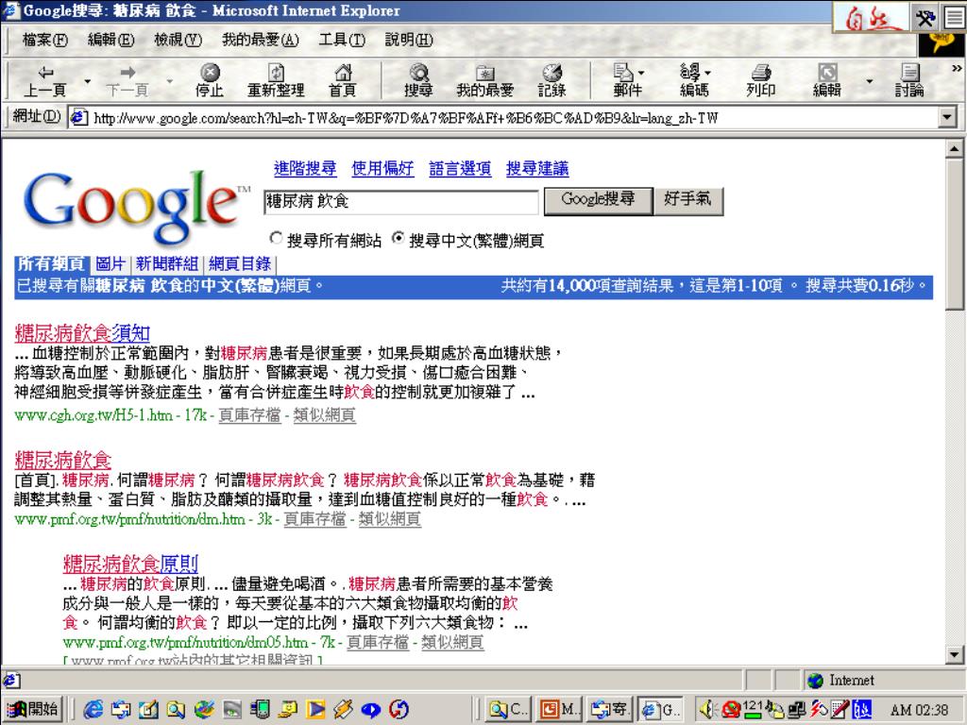Click Windows Media Player quick launch icon

click(x=315, y=710)
